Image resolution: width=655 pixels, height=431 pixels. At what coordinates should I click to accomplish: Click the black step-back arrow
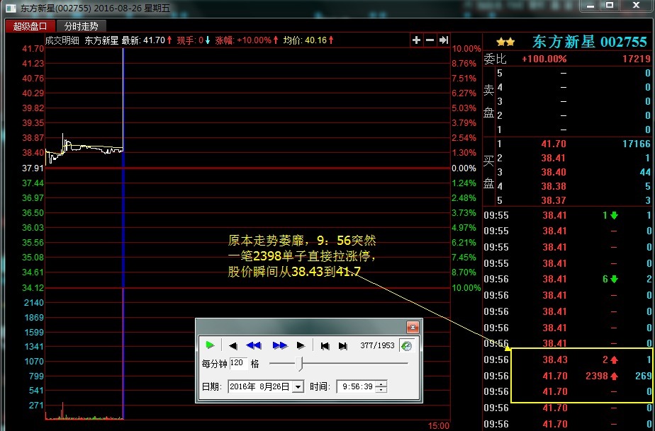pos(233,345)
